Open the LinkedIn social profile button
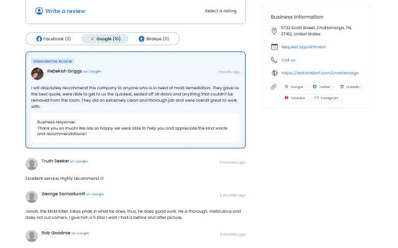398x248 pixels. click(349, 87)
